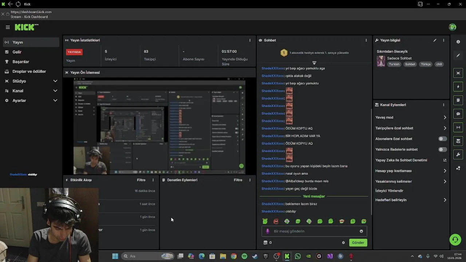Open Yayın İstatistikleri three-dot menu
Image resolution: width=466 pixels, height=262 pixels.
click(250, 40)
